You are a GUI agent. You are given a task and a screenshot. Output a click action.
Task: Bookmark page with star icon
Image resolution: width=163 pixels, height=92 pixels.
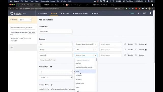(123, 8)
